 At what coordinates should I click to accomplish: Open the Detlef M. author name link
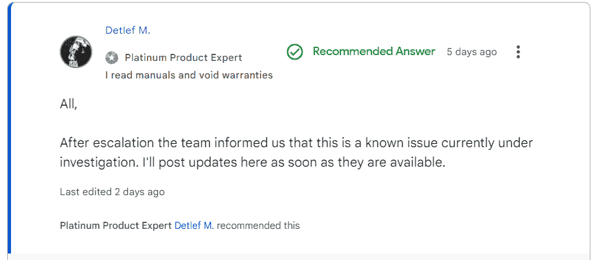tap(128, 30)
